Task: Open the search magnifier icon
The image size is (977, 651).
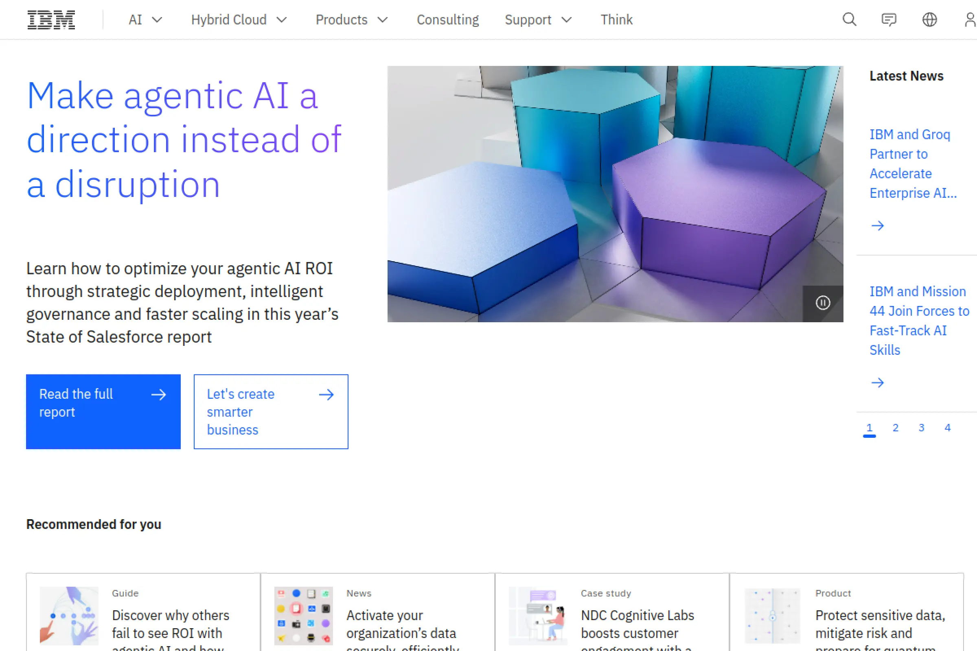Action: tap(849, 20)
